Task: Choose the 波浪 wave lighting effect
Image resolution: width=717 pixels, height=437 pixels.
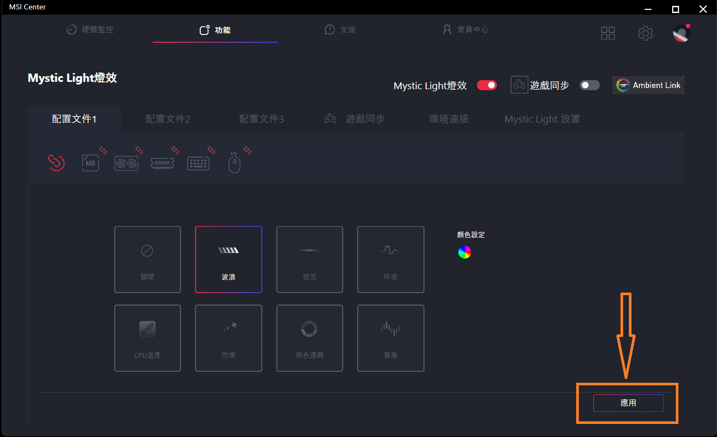Action: point(228,260)
